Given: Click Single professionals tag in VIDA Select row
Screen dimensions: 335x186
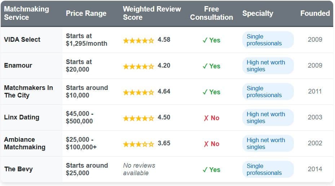Looking at the screenshot, I should tap(267, 40).
